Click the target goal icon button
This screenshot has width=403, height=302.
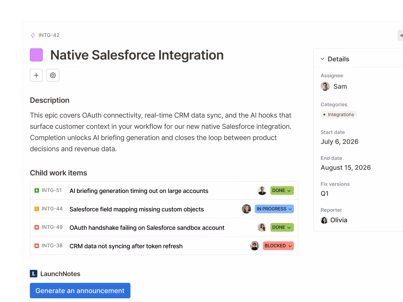tap(53, 75)
